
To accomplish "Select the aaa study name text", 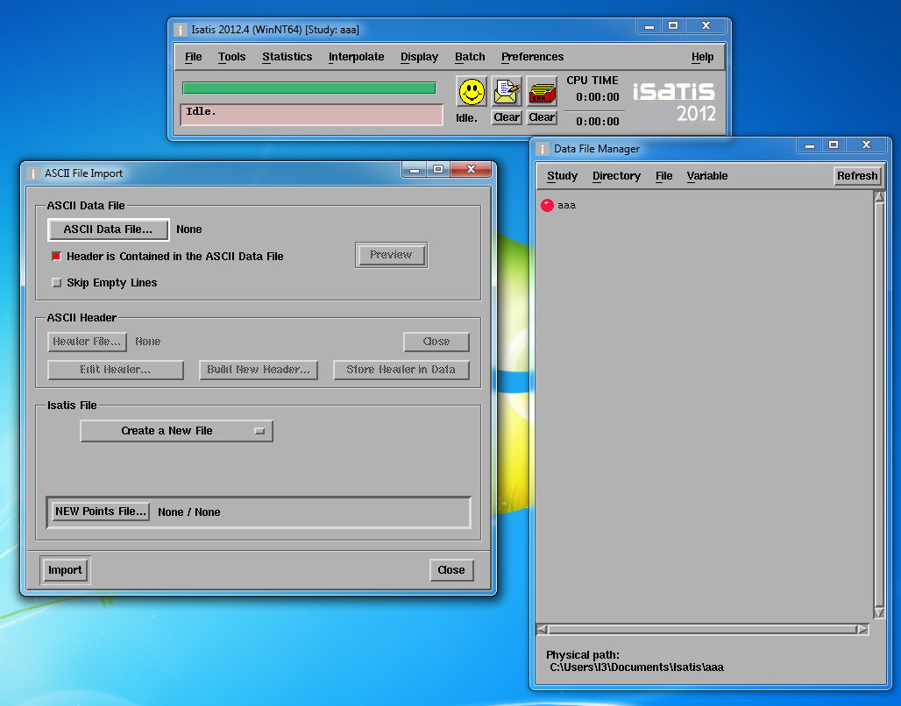I will tap(566, 205).
